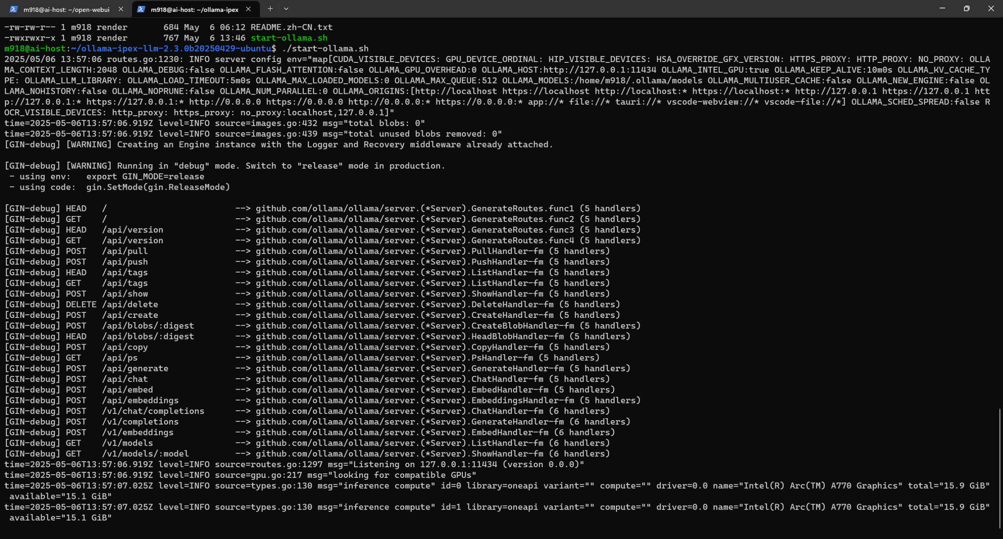This screenshot has width=1003, height=539.
Task: Click the start-ollama.sh file name in listing
Action: [289, 38]
